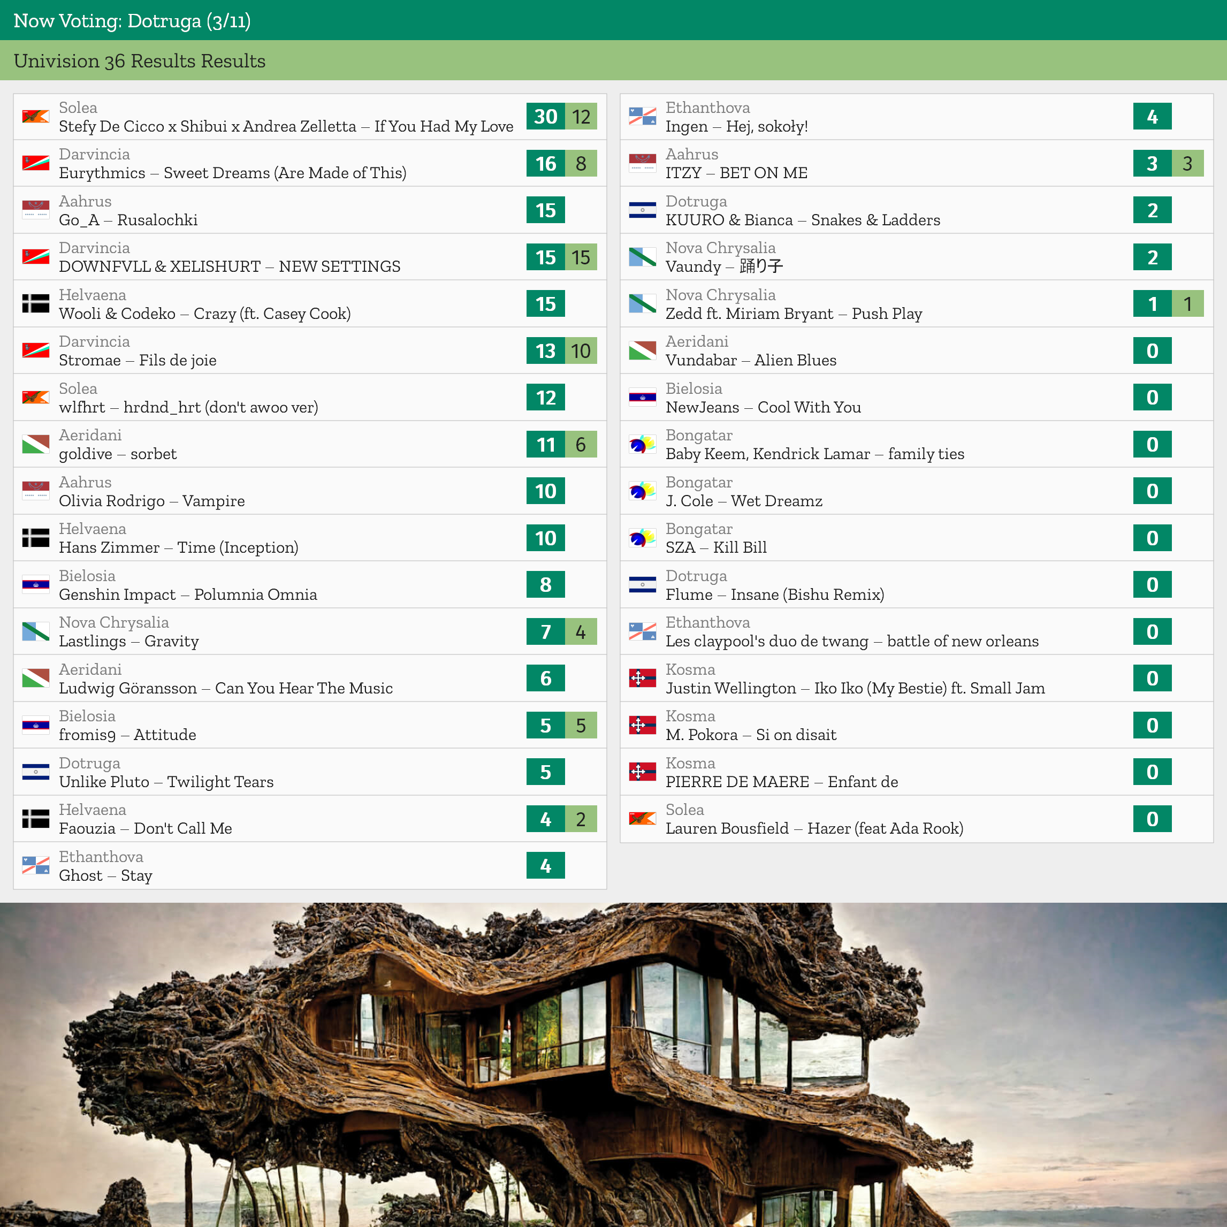This screenshot has height=1227, width=1227.
Task: Click the Dotruga flag beside Flume Insane
Action: pyautogui.click(x=642, y=584)
